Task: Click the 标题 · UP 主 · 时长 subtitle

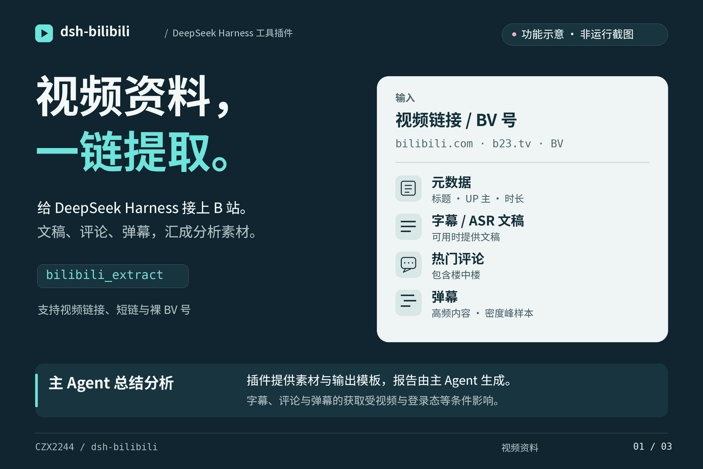Action: click(x=478, y=199)
